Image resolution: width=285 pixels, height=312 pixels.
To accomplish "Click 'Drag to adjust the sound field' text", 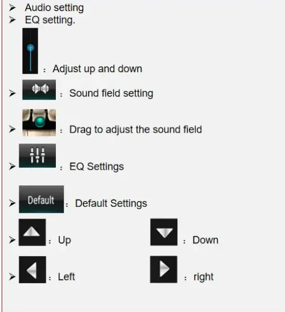I will 135,130.
